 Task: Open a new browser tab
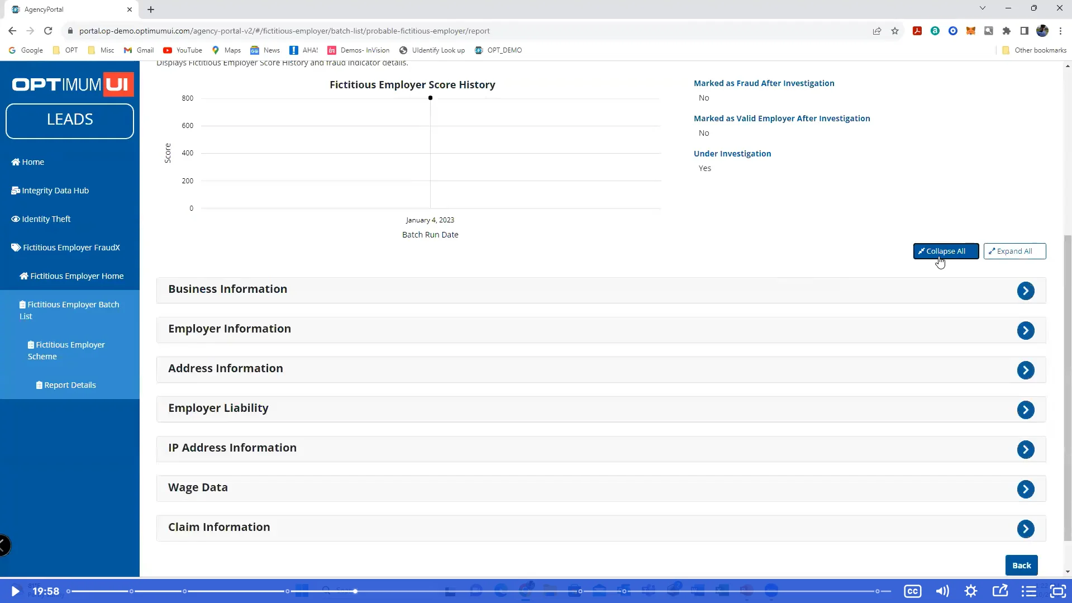point(151,10)
